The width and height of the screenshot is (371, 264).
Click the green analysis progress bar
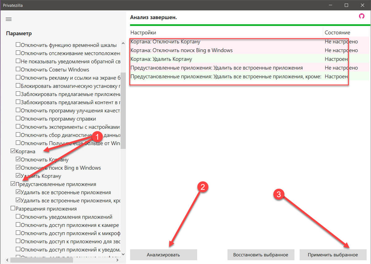(x=249, y=25)
